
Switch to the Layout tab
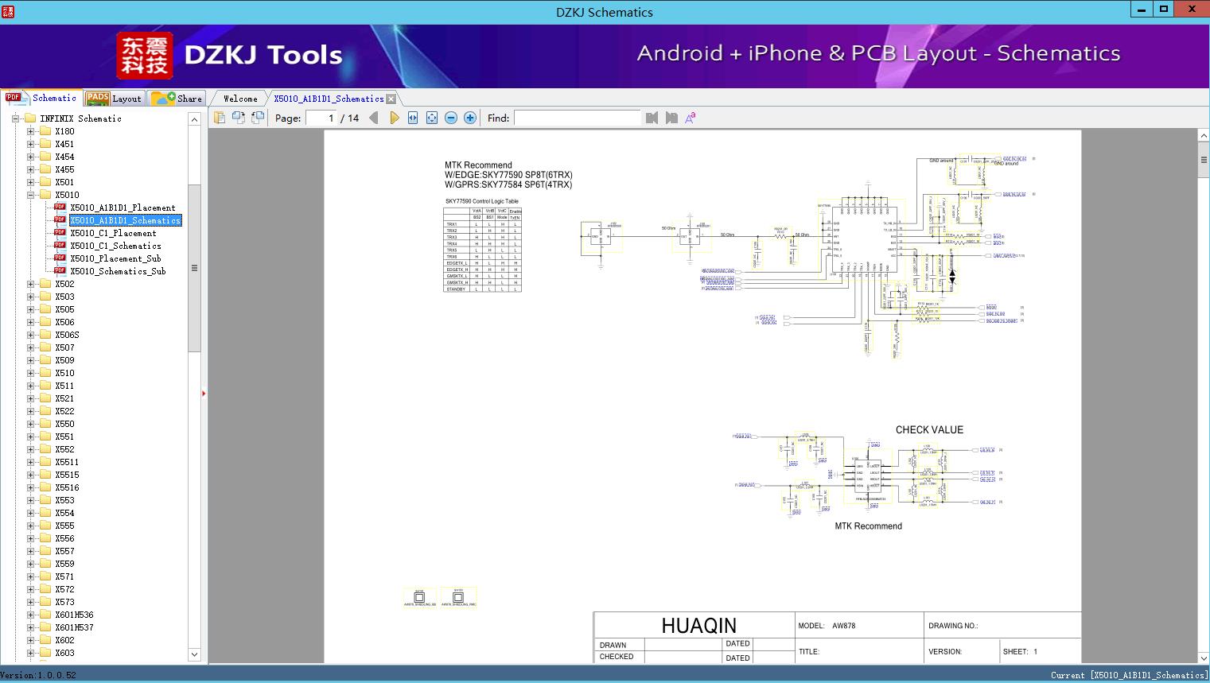tap(114, 99)
